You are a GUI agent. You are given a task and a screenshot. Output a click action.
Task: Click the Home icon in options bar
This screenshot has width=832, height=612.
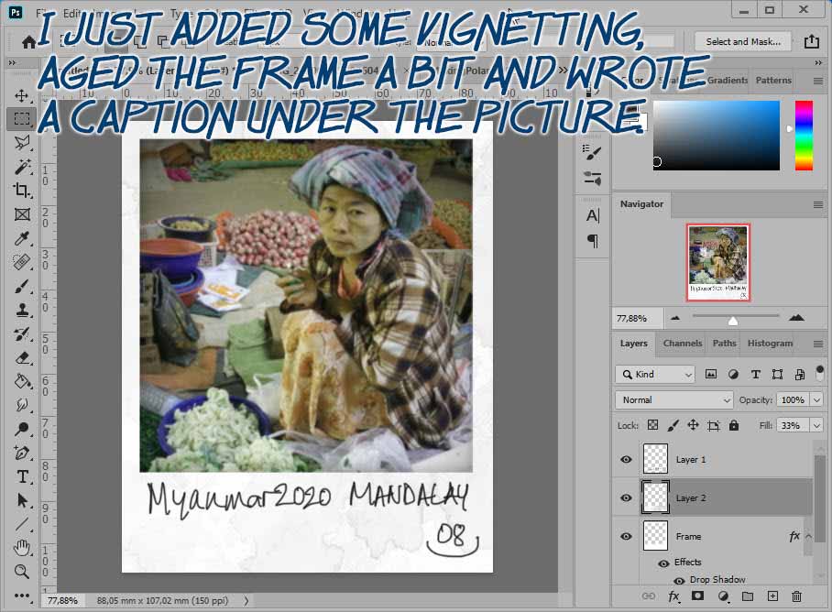pyautogui.click(x=28, y=42)
